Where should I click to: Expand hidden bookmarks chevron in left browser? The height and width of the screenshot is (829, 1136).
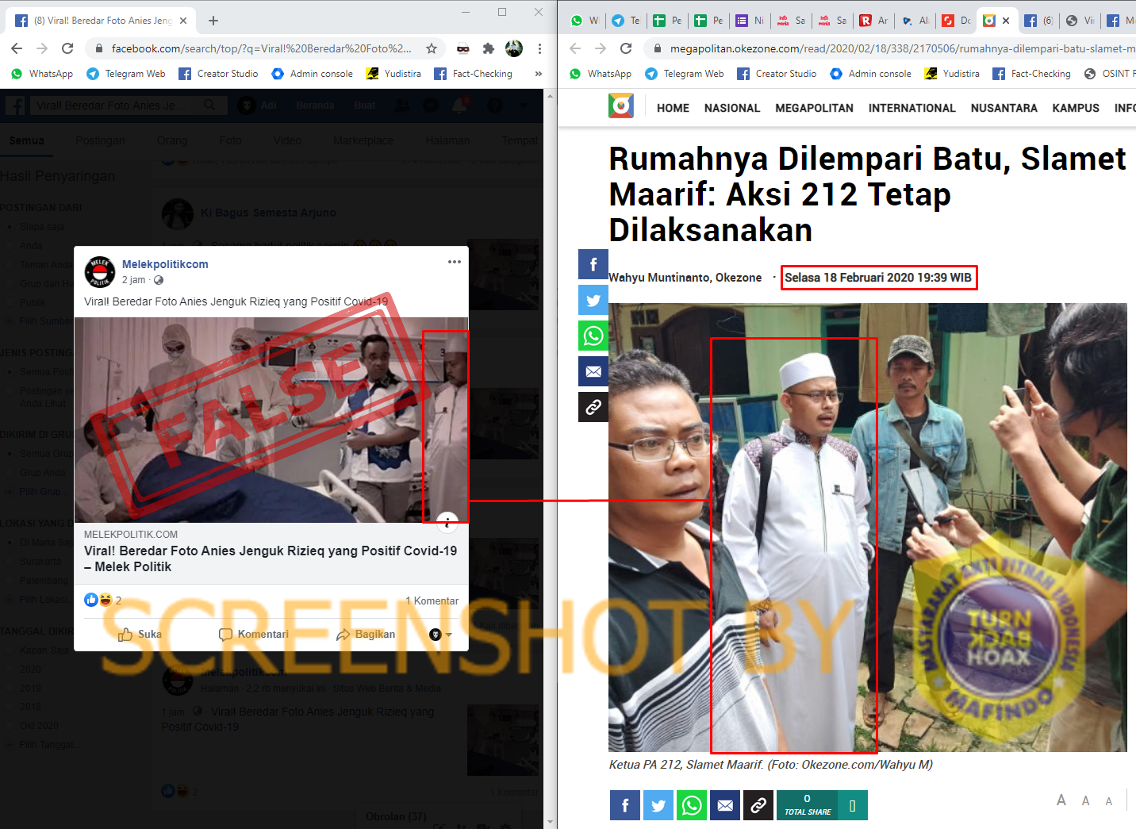(539, 74)
